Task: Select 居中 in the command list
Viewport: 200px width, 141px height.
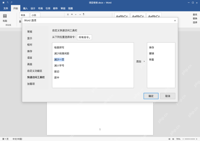Action: coord(57,78)
